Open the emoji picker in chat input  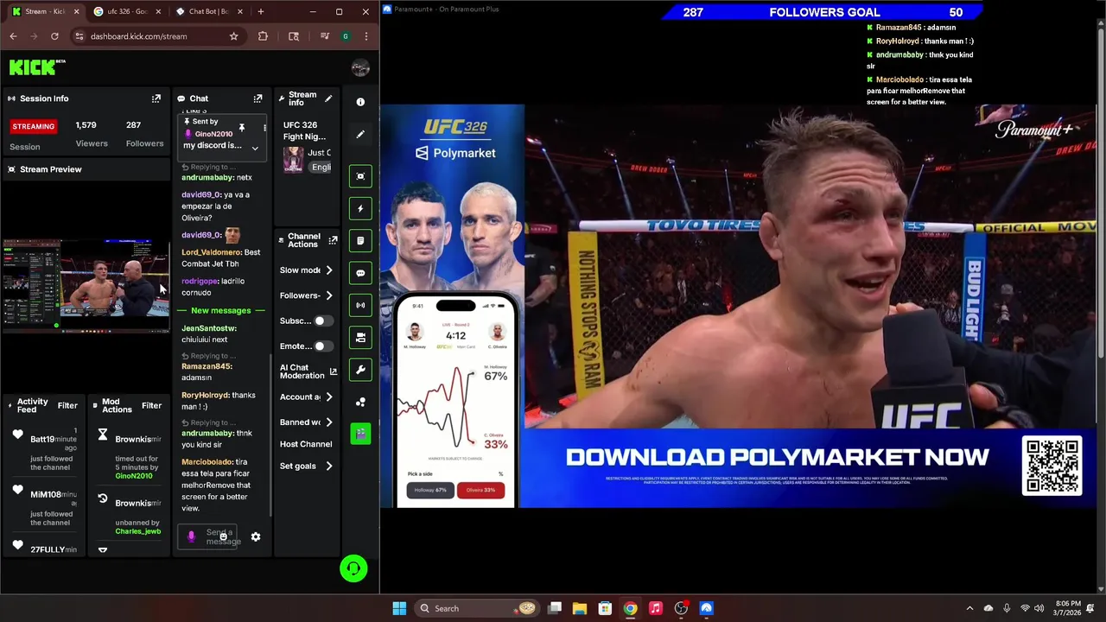pyautogui.click(x=223, y=537)
